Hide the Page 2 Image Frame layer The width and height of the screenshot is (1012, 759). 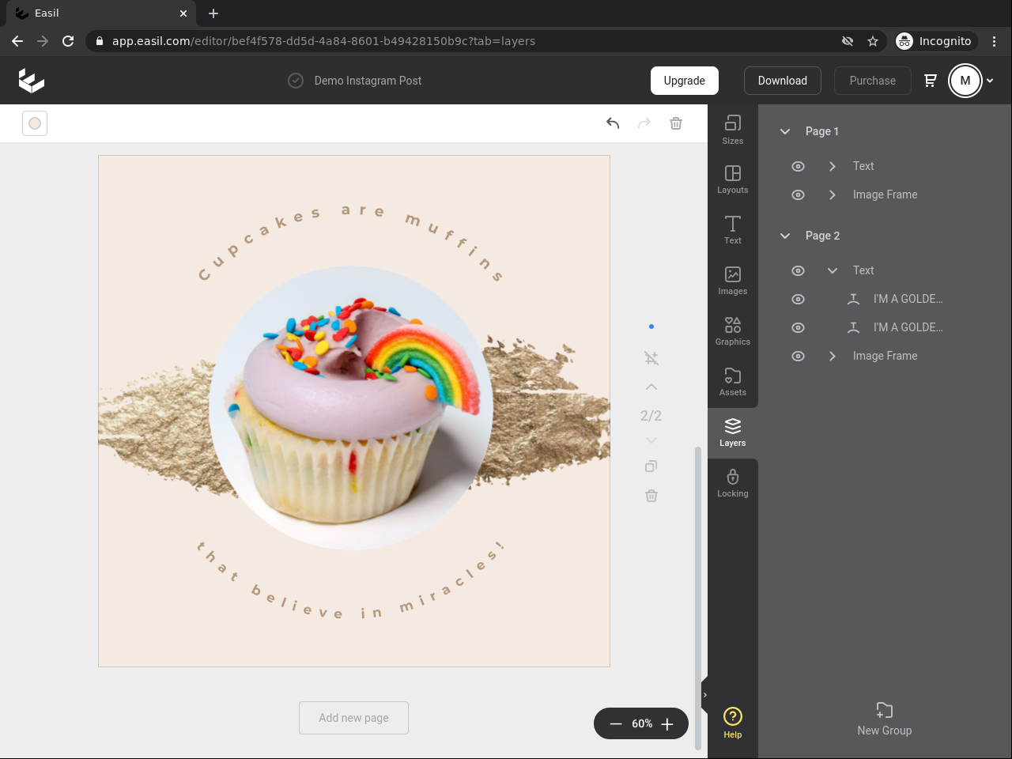tap(799, 356)
